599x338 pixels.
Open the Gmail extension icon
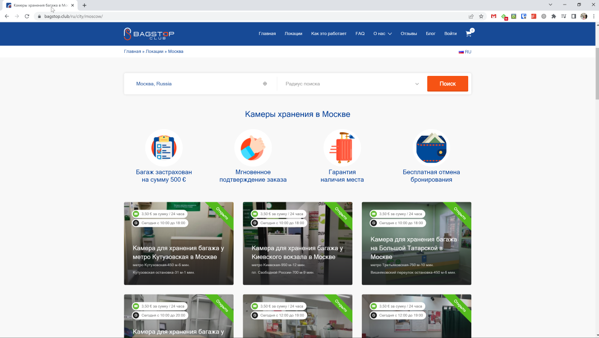[494, 16]
